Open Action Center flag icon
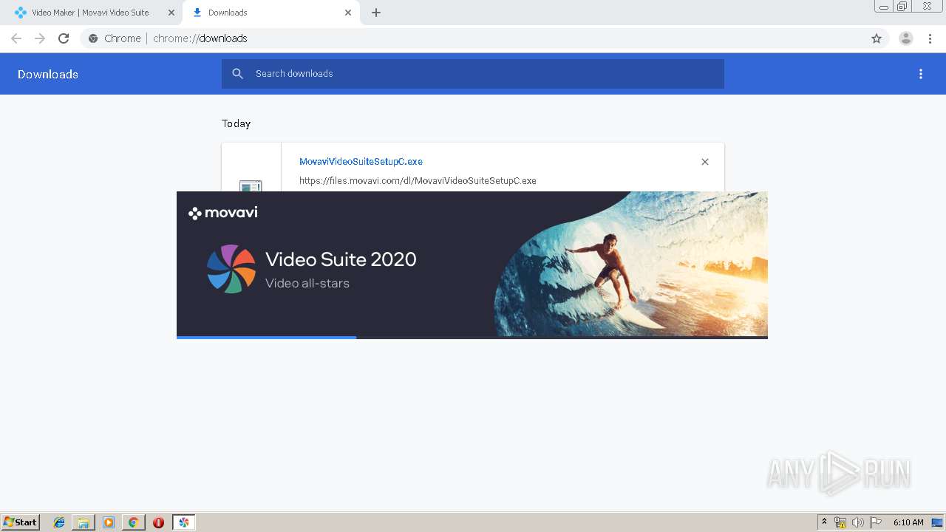Viewport: 946px width, 532px height. [876, 522]
